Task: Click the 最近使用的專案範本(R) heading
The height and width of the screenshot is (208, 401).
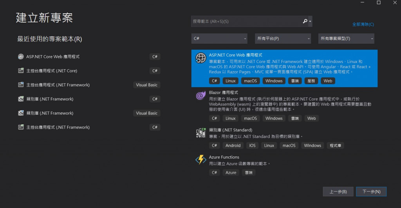Action: point(50,39)
